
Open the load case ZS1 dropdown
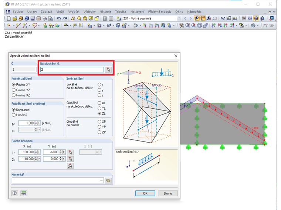[x=179, y=18]
